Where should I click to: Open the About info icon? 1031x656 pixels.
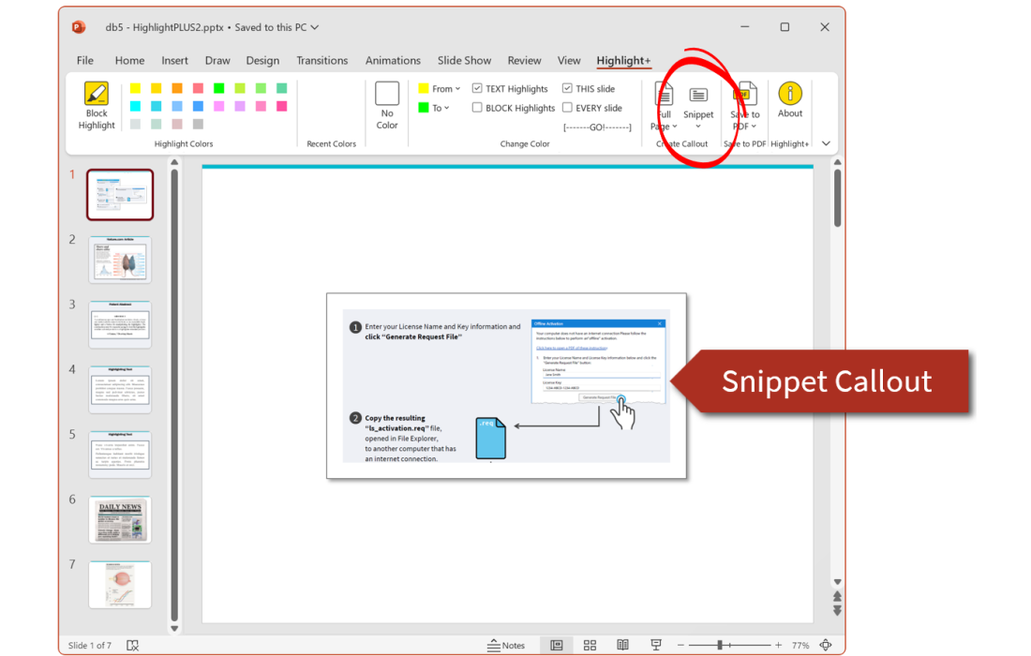pos(790,94)
